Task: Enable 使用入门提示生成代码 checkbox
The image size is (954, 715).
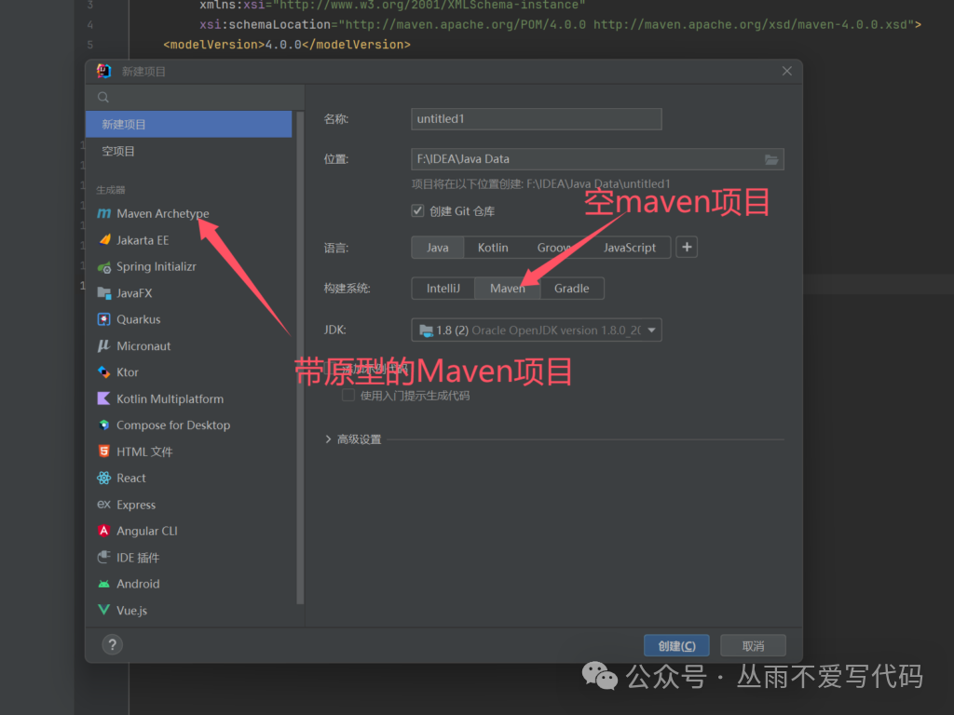Action: pos(348,396)
